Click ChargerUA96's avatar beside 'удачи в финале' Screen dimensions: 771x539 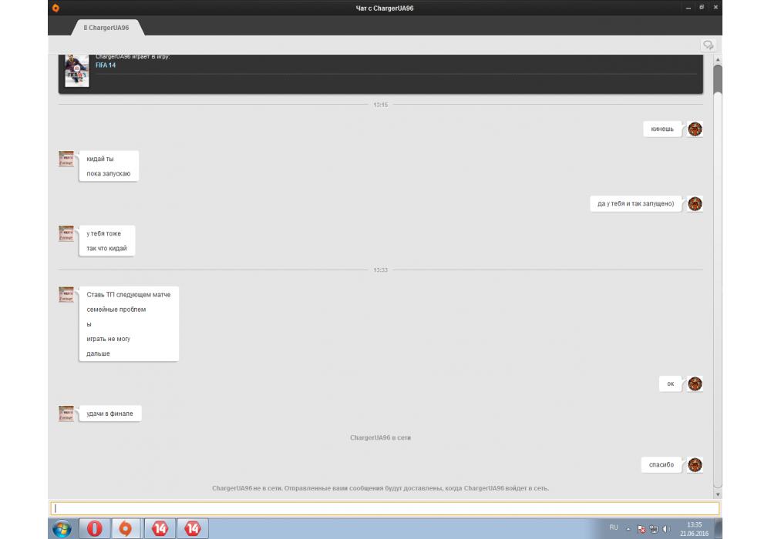pos(66,413)
